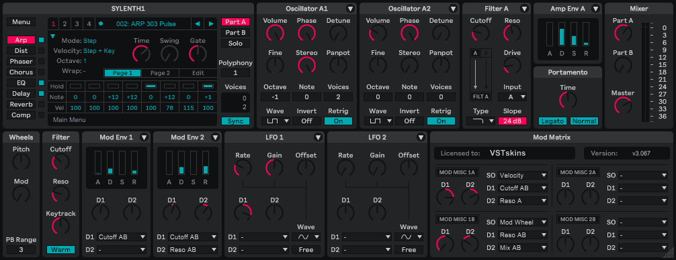Click the LFO 1 Free button
Screen dimensions: 676x260
pyautogui.click(x=306, y=250)
